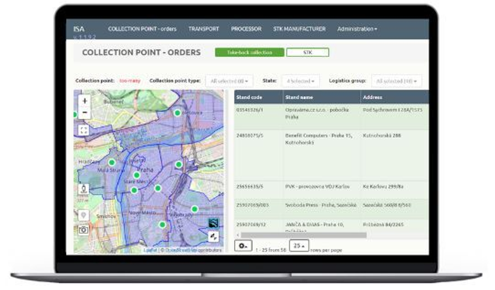
Task: Open rows per page selector
Action: (x=298, y=246)
